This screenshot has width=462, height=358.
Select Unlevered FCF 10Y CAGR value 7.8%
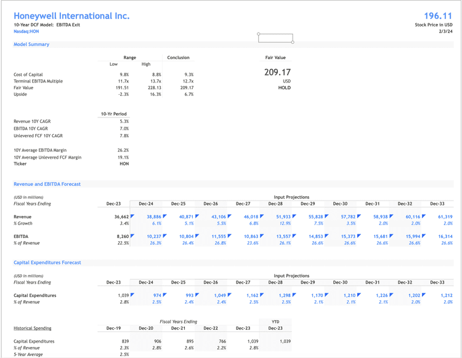(124, 136)
